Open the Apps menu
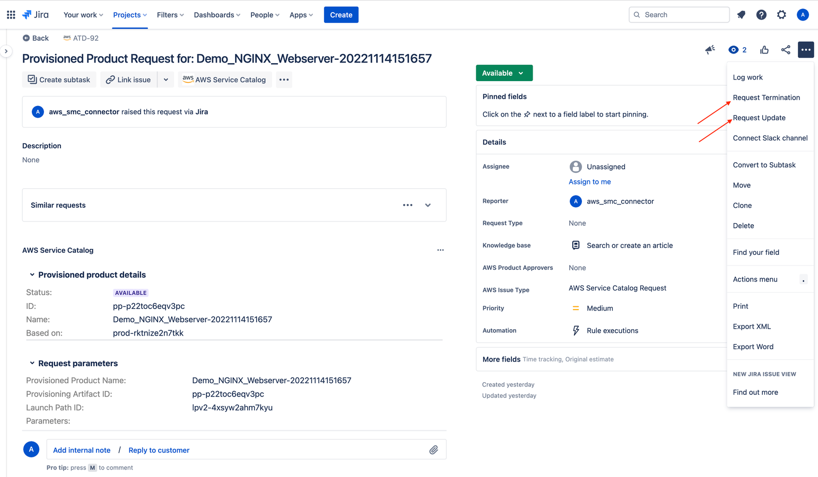The image size is (818, 477). (301, 15)
